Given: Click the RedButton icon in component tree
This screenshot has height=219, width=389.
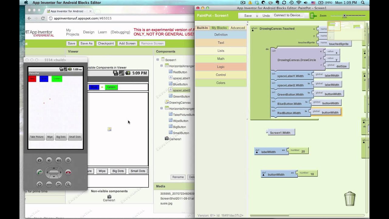Looking at the screenshot, I should coord(170,72).
